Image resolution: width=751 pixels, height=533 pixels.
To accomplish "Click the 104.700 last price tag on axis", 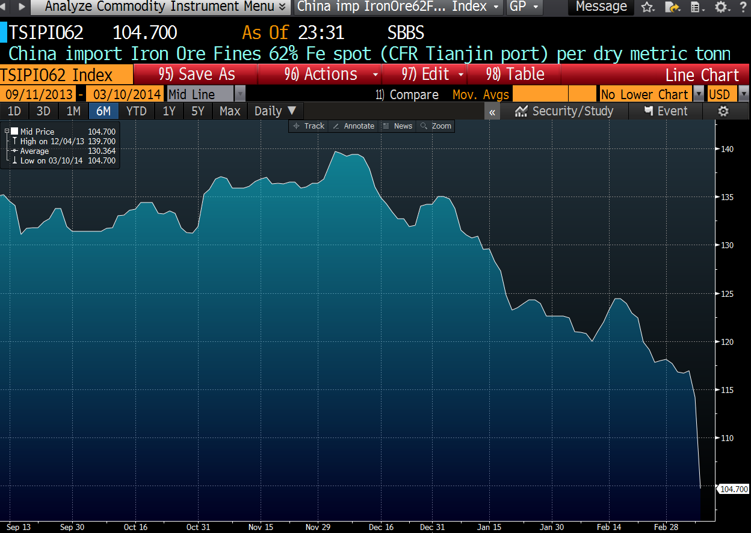I will (x=734, y=489).
